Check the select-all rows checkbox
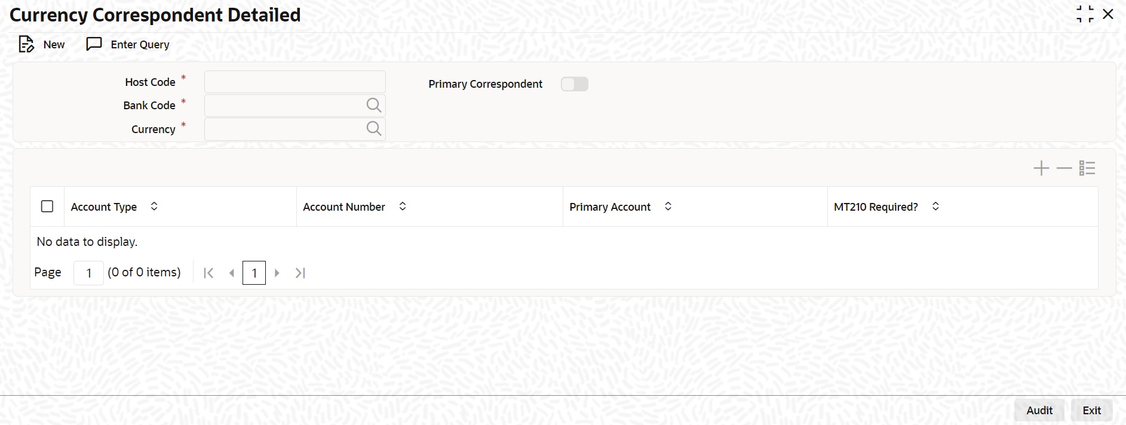 click(47, 207)
